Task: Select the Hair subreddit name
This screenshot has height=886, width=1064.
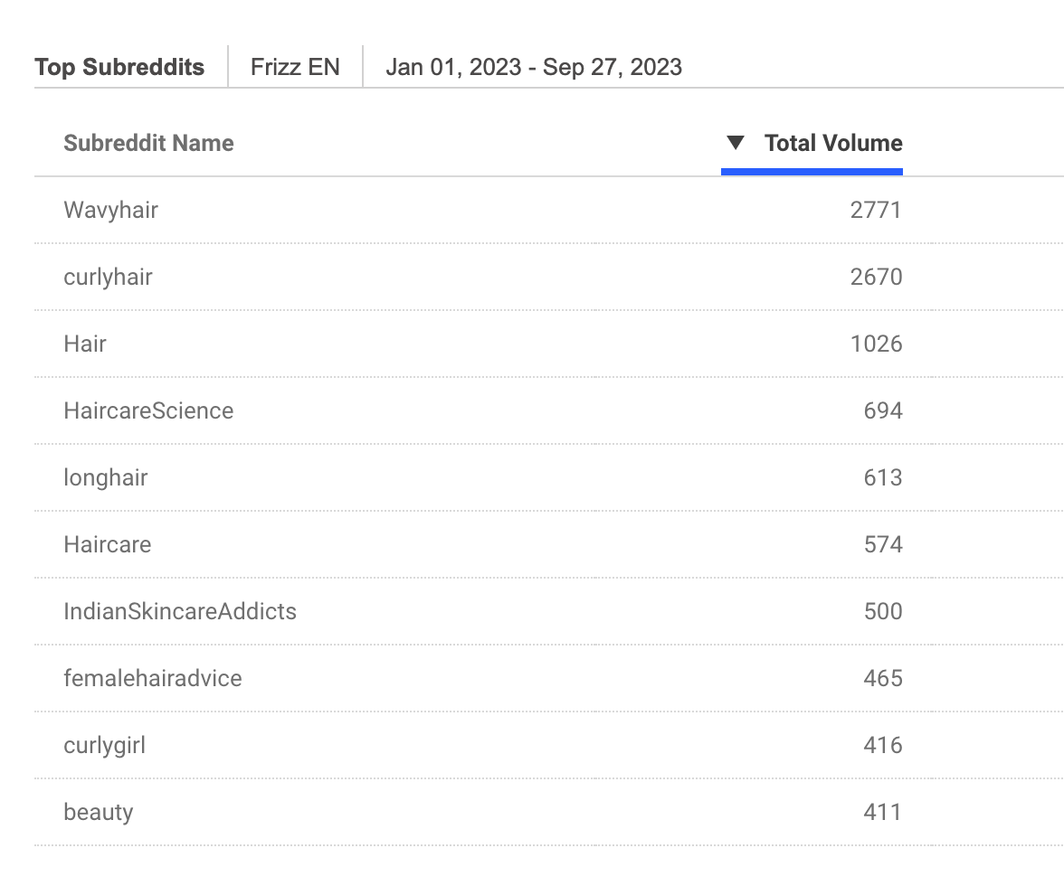Action: point(85,344)
